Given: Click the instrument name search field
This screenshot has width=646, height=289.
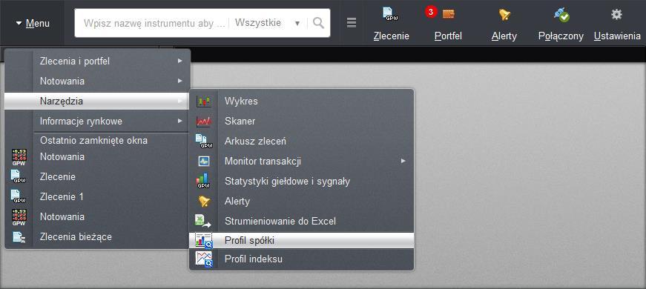Looking at the screenshot, I should tap(154, 23).
